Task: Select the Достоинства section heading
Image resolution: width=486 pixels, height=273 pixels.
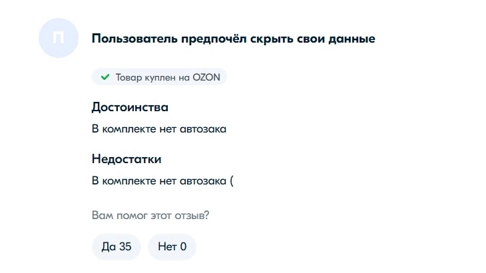Action: pos(130,107)
